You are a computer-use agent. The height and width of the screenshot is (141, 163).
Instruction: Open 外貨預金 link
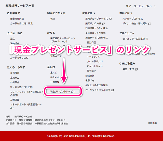point(15,82)
